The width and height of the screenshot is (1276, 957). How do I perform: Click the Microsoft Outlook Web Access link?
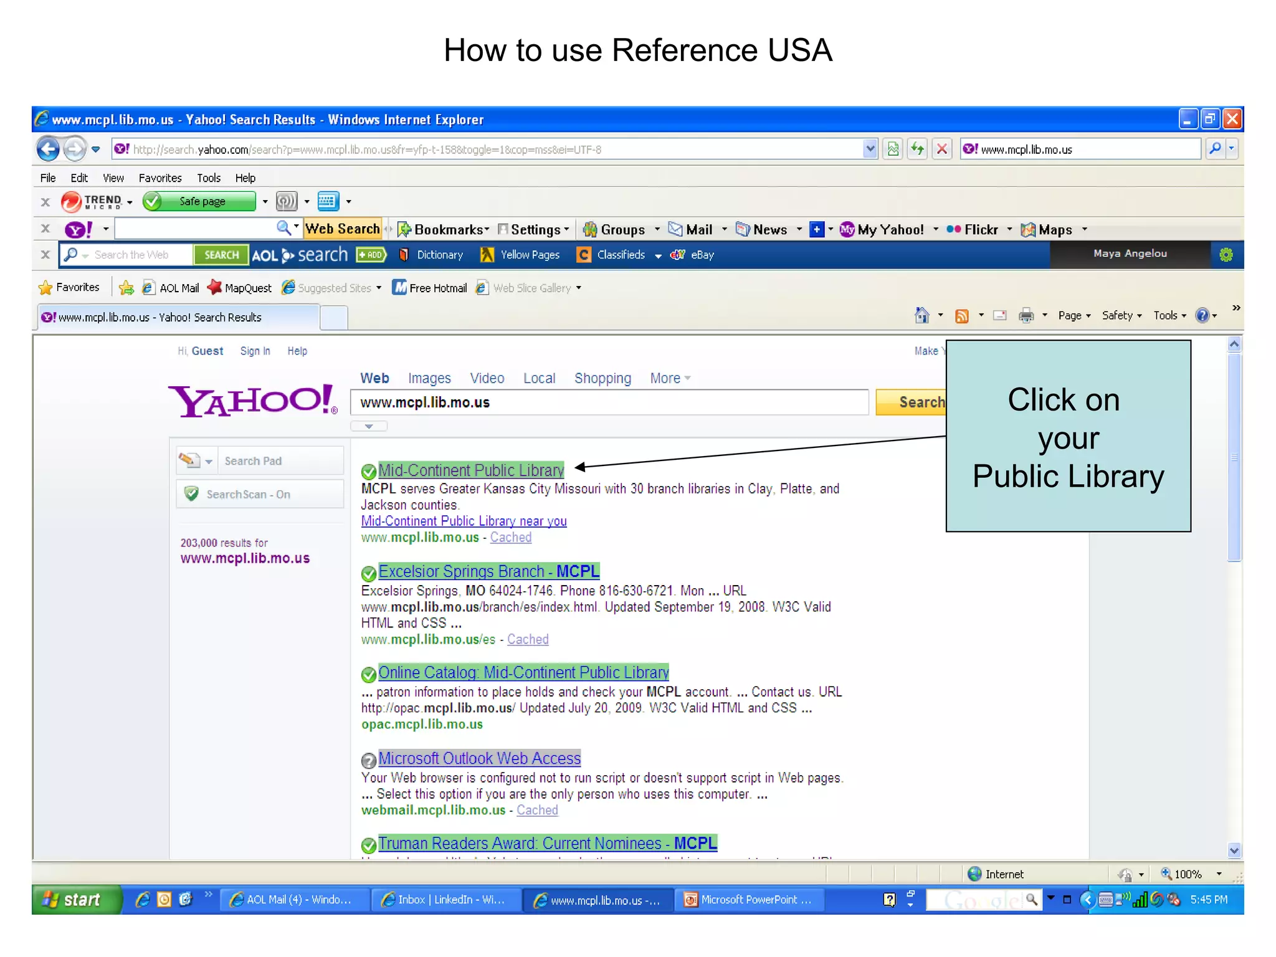click(480, 758)
